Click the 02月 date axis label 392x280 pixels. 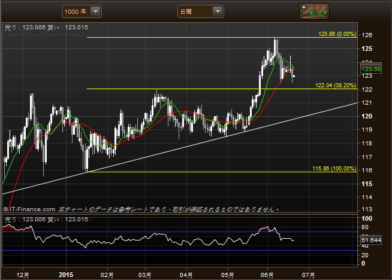tap(107, 275)
